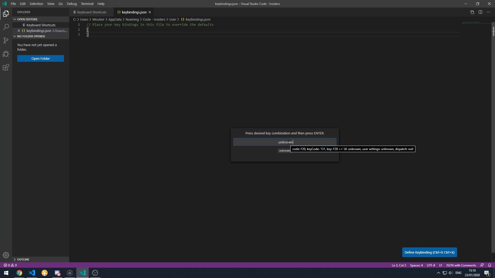
Task: Open the Run and Debug view
Action: [6, 54]
